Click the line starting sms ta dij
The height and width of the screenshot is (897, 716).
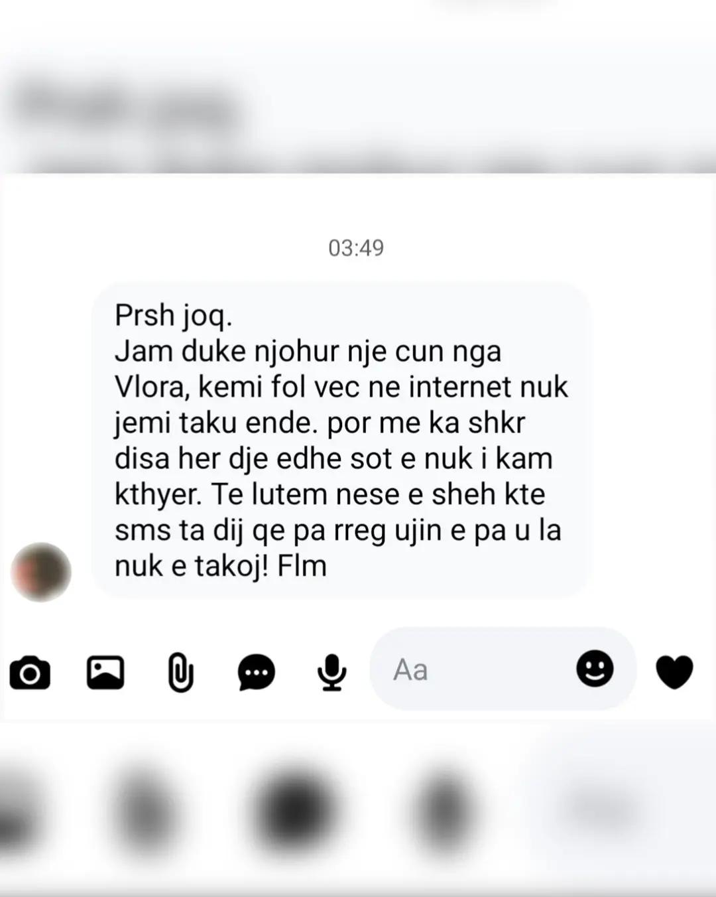[337, 530]
